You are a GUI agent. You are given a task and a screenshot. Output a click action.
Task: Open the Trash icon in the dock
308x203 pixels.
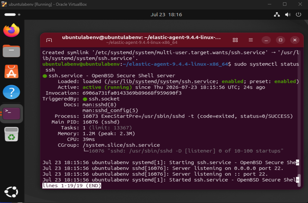tap(11, 134)
